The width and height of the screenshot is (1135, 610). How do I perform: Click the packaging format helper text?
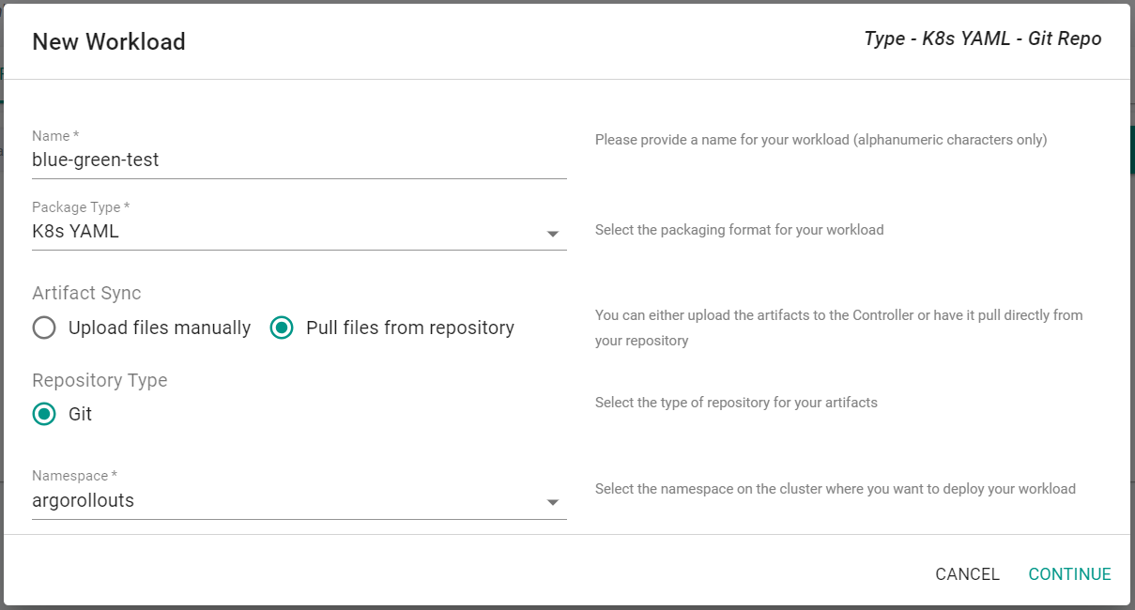739,230
